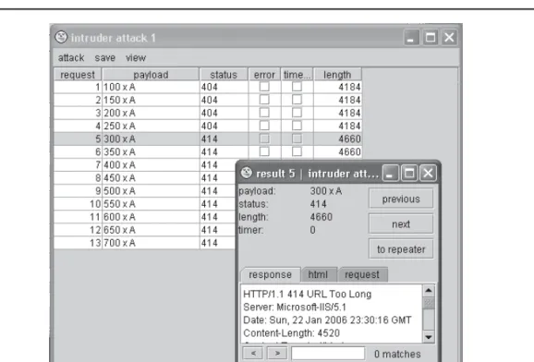Sort by the time... column header
Screen dimensions: 534x362
tap(297, 75)
